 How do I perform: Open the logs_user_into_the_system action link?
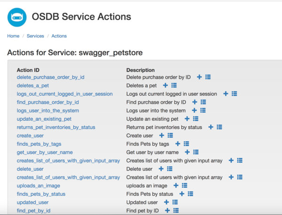pos(47,110)
